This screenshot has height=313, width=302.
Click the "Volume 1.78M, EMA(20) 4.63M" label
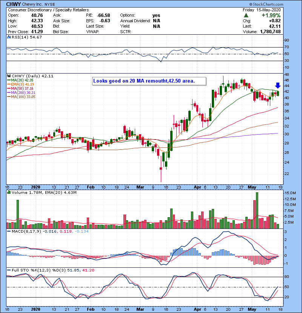[x=44, y=193]
